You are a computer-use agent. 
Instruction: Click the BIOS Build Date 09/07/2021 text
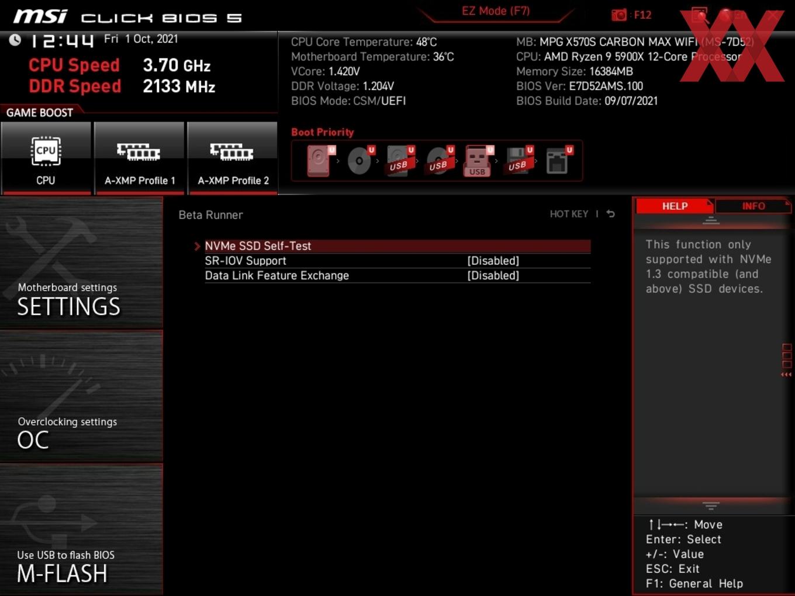(587, 101)
